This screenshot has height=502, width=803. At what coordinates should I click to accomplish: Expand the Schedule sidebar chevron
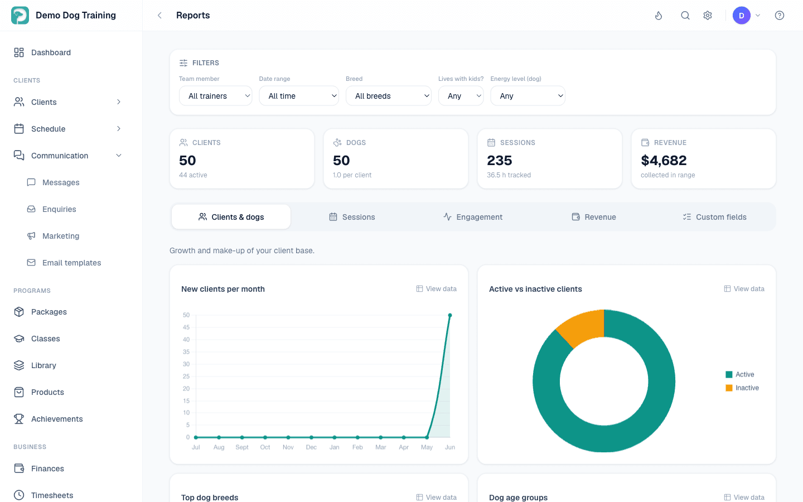click(x=119, y=129)
